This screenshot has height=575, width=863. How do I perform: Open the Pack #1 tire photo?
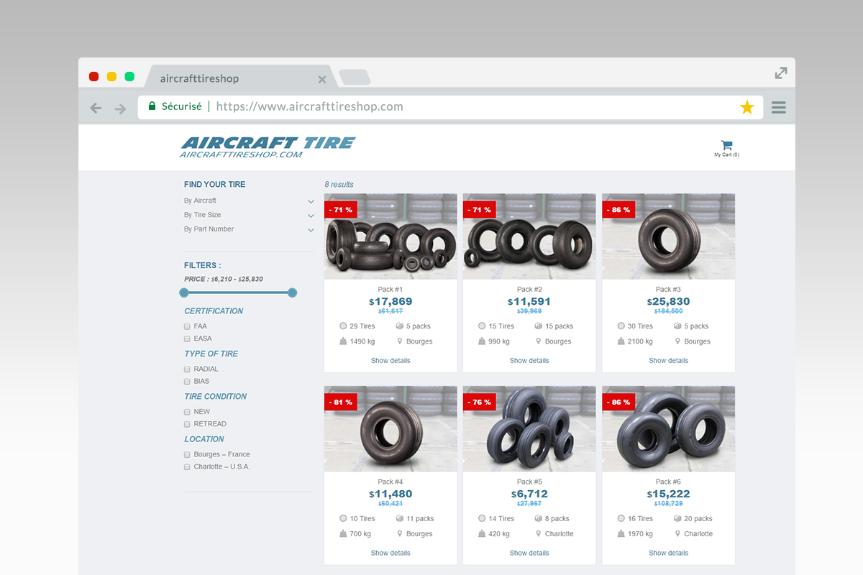click(391, 236)
